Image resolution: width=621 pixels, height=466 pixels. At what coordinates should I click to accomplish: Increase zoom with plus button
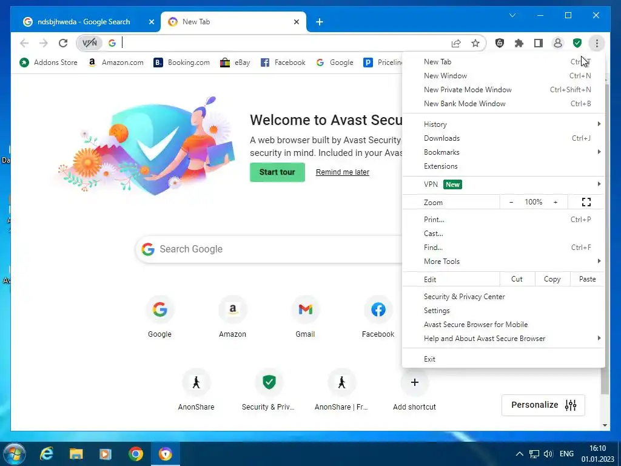point(556,202)
